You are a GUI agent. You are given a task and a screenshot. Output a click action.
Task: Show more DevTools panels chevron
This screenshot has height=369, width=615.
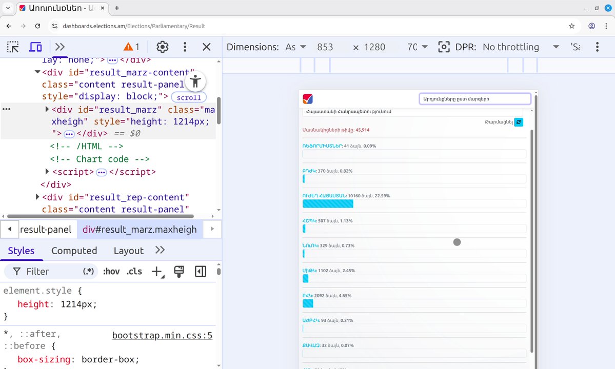pos(59,47)
